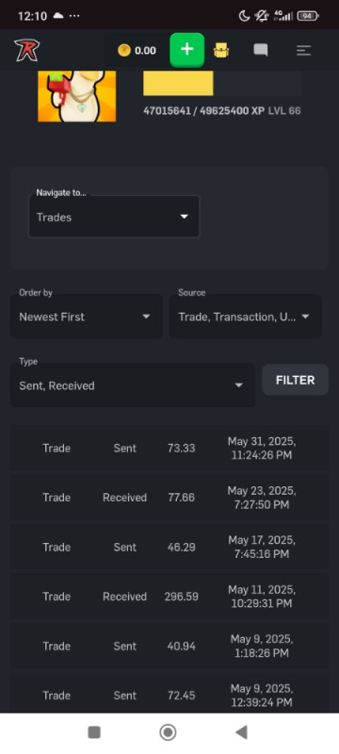Image resolution: width=339 pixels, height=754 pixels.
Task: Tap the Android recent apps square
Action: point(94,732)
